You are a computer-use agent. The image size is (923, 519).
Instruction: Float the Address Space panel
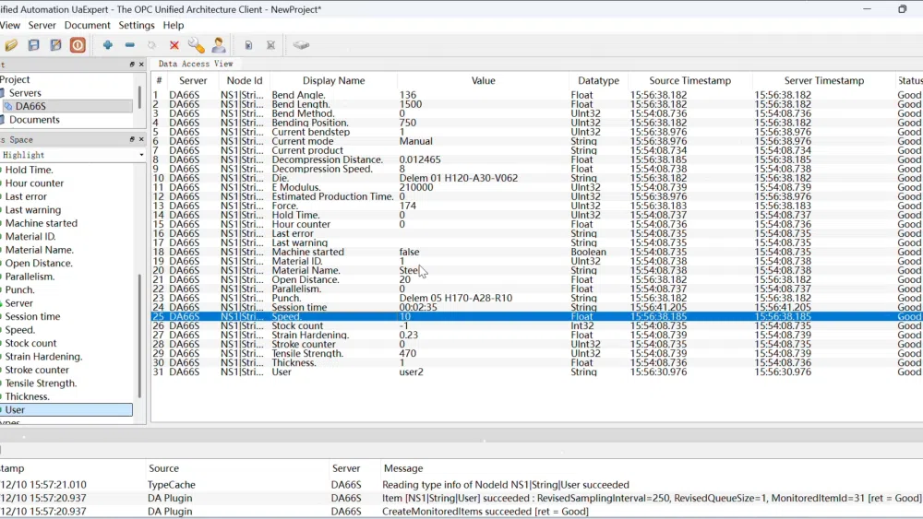coord(132,139)
